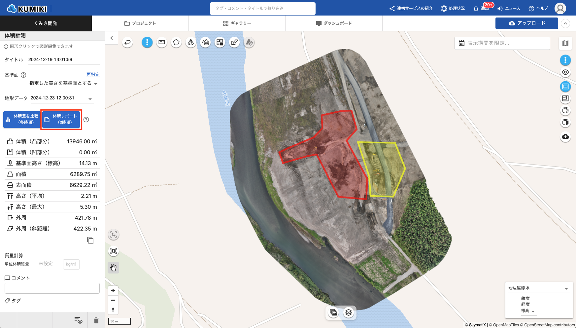Click the pencil annotation edit tool
This screenshot has height=328, width=576.
pos(234,43)
